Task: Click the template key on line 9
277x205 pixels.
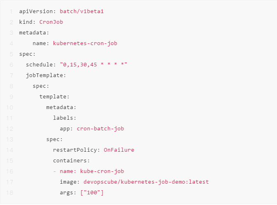Action: tap(54, 96)
